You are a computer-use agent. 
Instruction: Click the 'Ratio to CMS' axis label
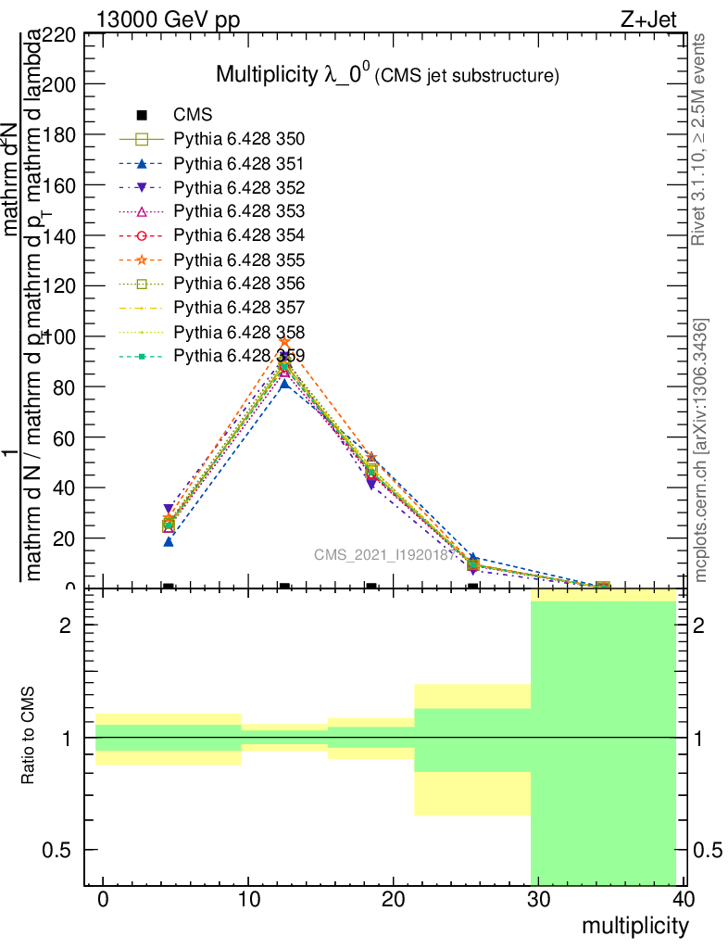(x=28, y=735)
